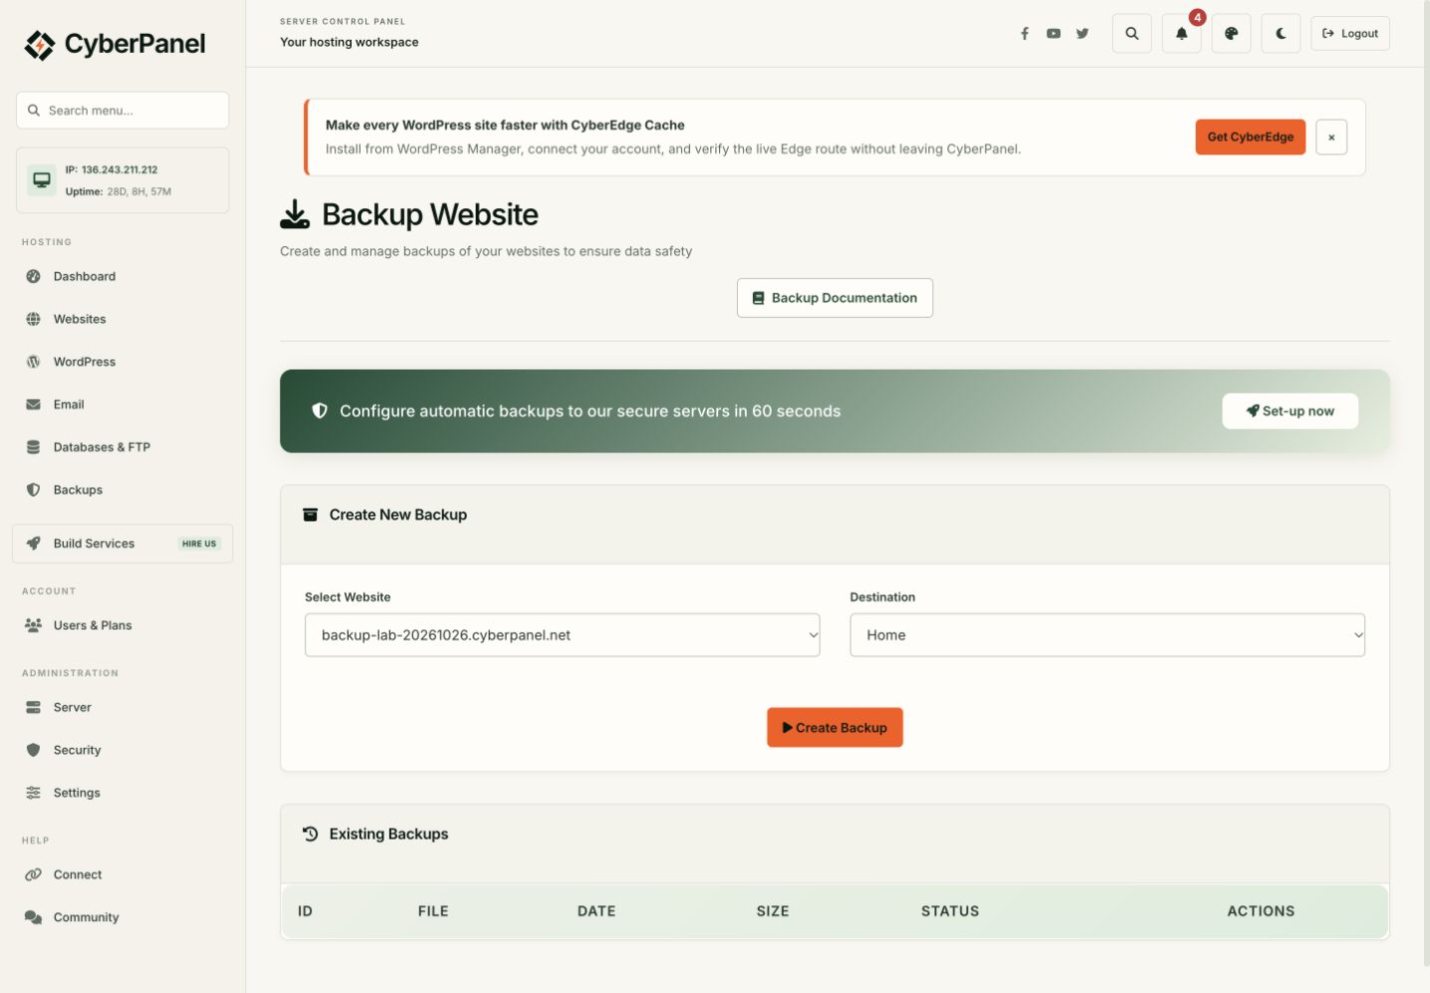Screen dimensions: 1430x993
Task: Click the Databases stack icon
Action: 33,448
